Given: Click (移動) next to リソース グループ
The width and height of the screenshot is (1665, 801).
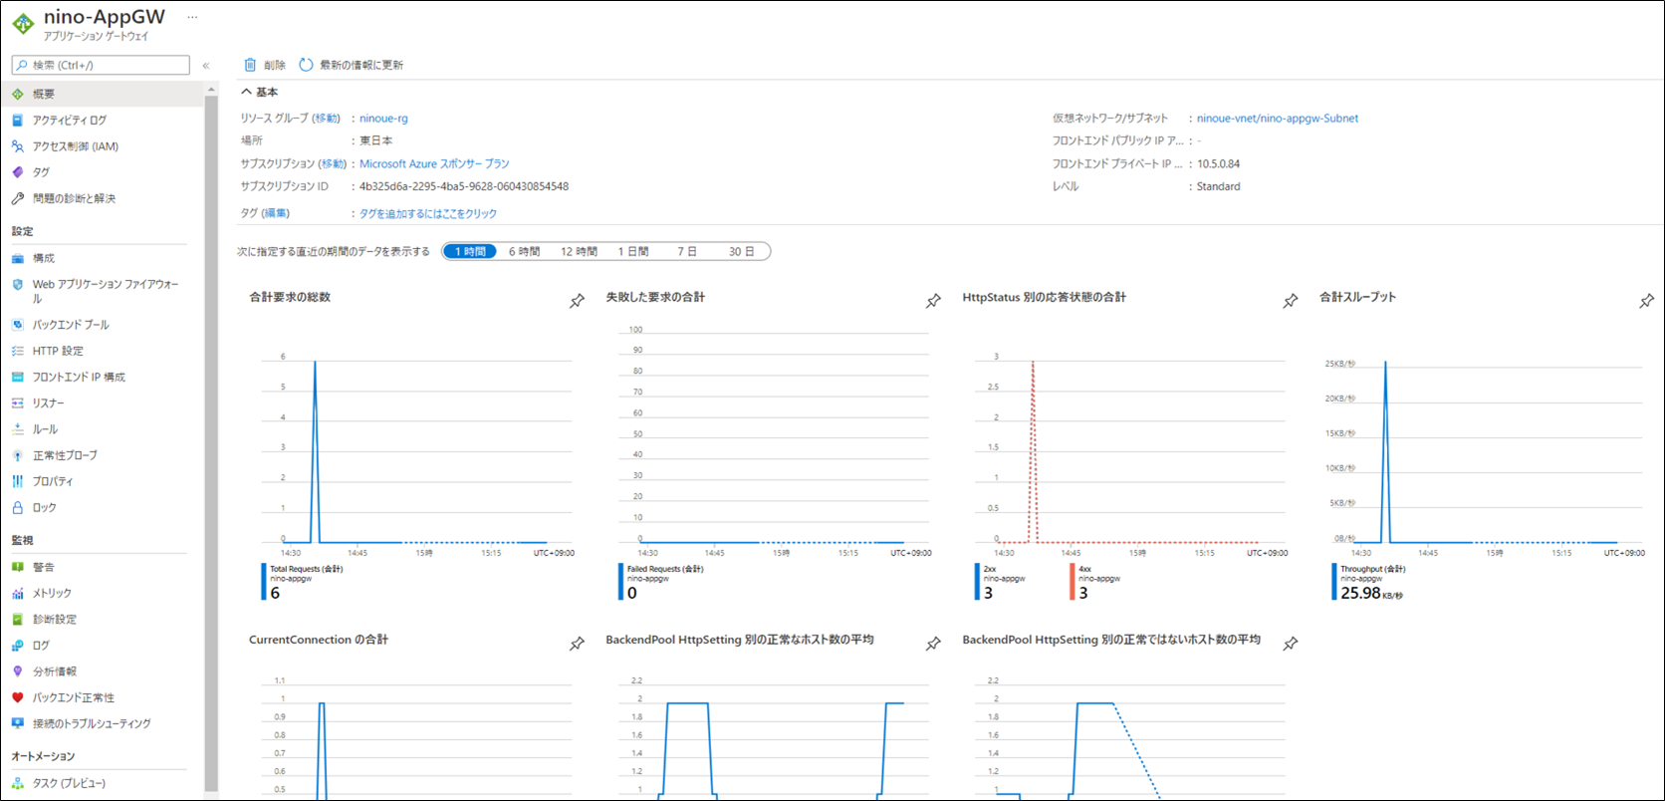Looking at the screenshot, I should (x=327, y=118).
